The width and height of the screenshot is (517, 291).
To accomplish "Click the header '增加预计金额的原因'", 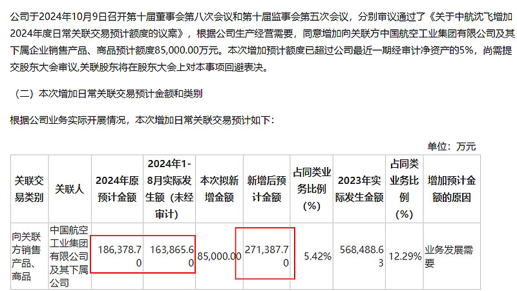I will click(451, 189).
